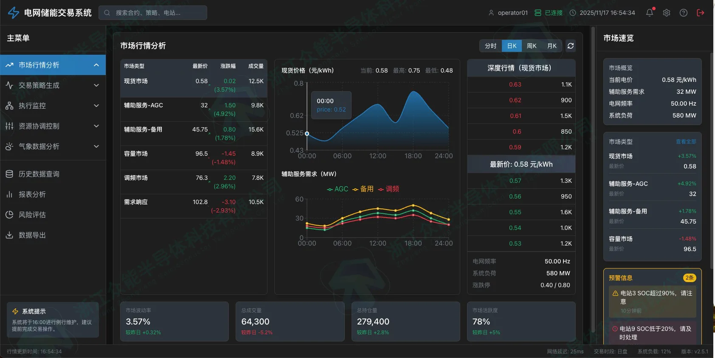Select the 辅助服务-AGC market row
The height and width of the screenshot is (358, 715).
coord(194,109)
